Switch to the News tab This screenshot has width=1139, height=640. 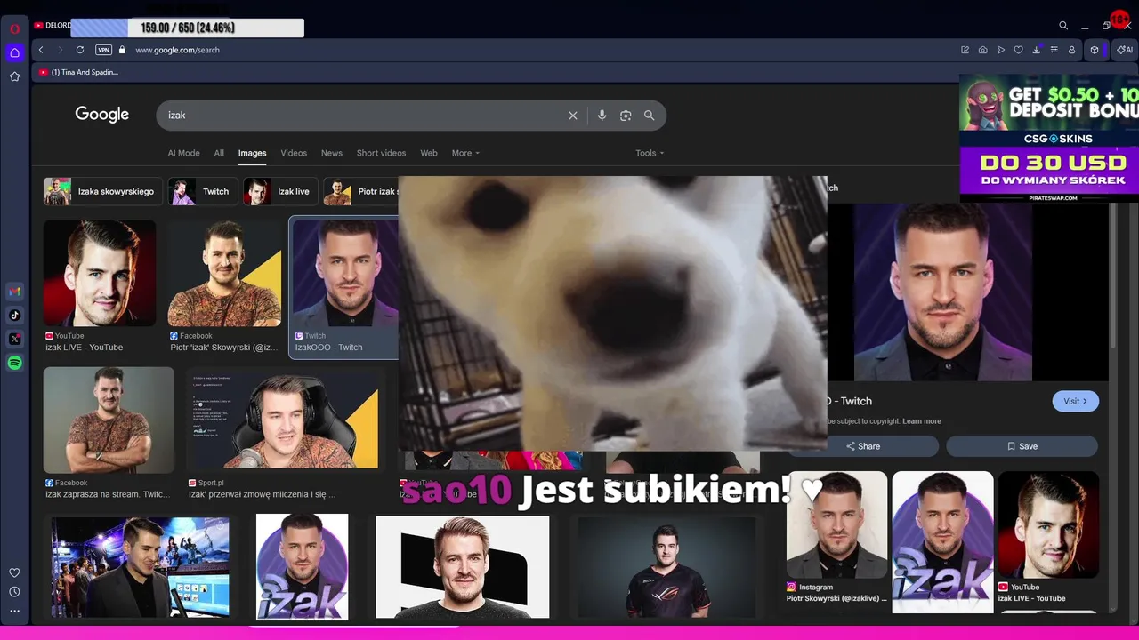(x=332, y=153)
